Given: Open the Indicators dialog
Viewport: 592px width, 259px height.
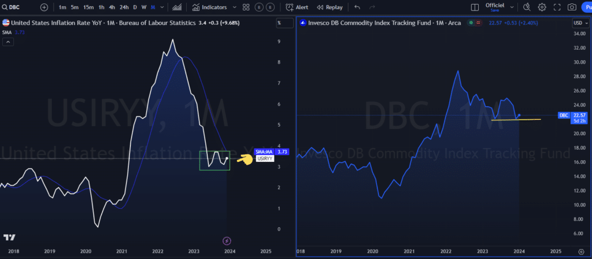Looking at the screenshot, I should click(209, 7).
